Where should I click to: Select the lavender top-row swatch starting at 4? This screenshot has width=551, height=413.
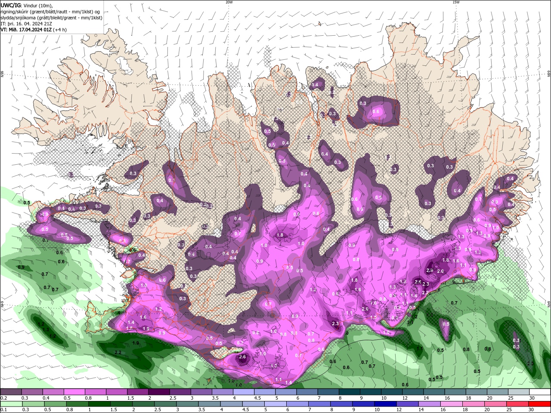click(243, 392)
